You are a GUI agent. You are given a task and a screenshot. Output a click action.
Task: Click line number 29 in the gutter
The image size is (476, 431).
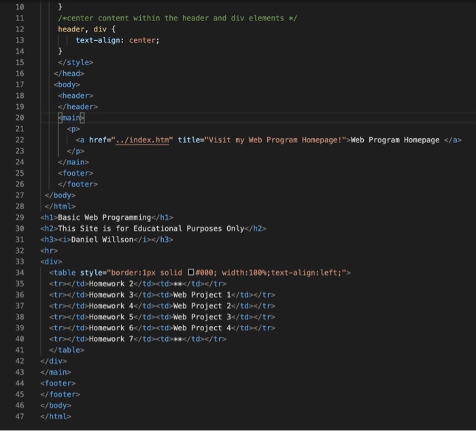click(x=20, y=217)
